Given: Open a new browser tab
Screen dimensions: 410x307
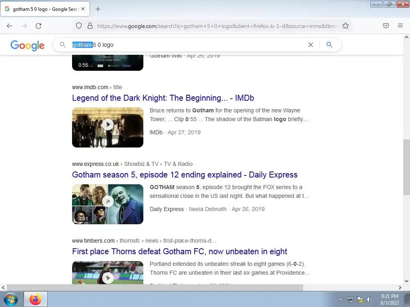Looking at the screenshot, I should 98,9.
